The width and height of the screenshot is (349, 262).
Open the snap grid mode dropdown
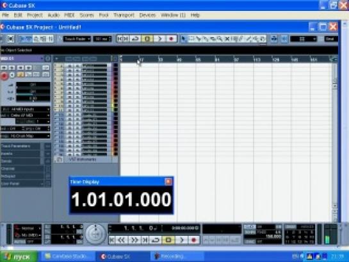tap(303, 39)
